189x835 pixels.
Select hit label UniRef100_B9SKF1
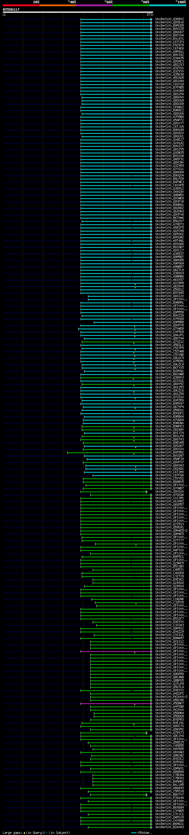point(169,413)
